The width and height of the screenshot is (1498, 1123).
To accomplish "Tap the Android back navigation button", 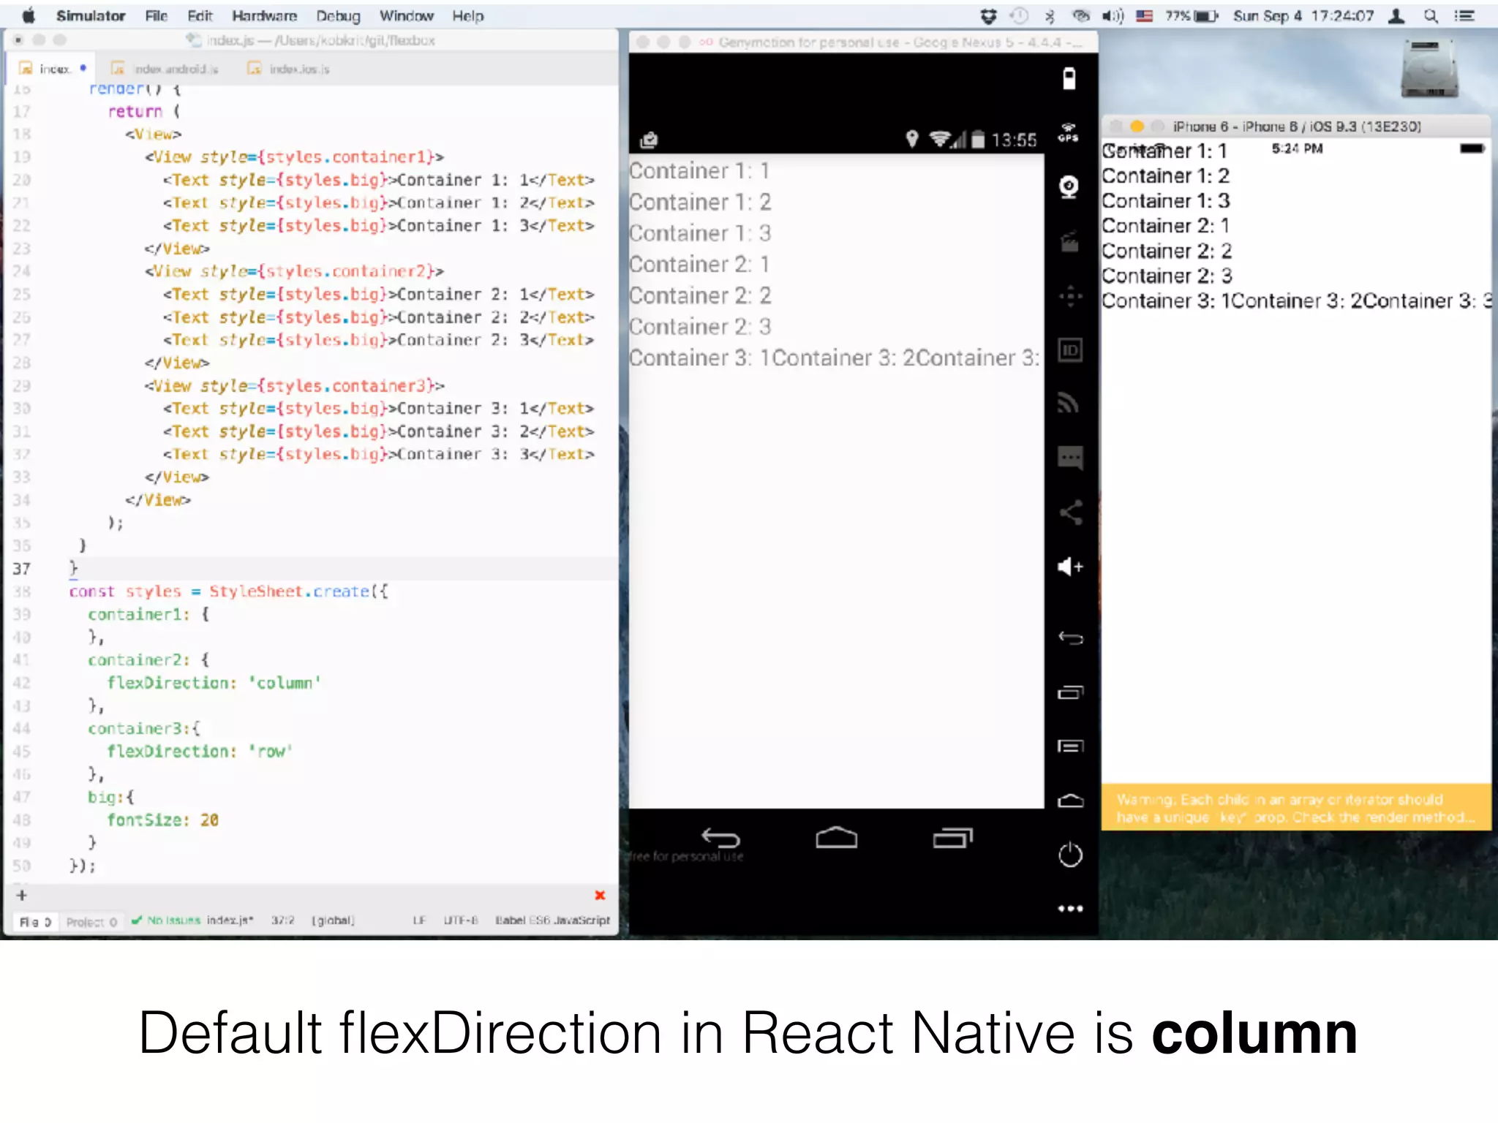I will pos(720,838).
